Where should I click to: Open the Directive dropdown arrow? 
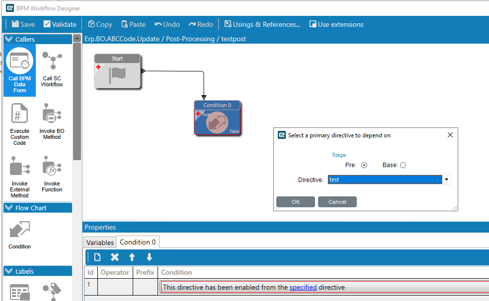coord(447,180)
